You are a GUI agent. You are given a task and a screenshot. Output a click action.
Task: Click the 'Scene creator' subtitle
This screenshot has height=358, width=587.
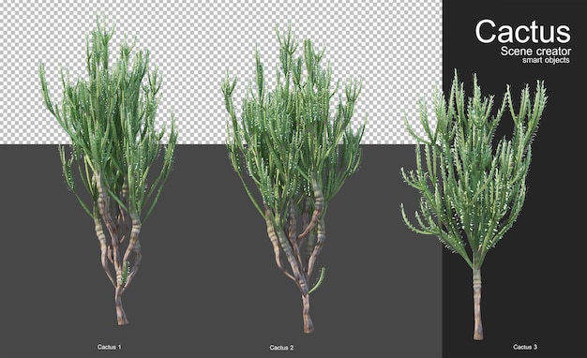(x=535, y=52)
